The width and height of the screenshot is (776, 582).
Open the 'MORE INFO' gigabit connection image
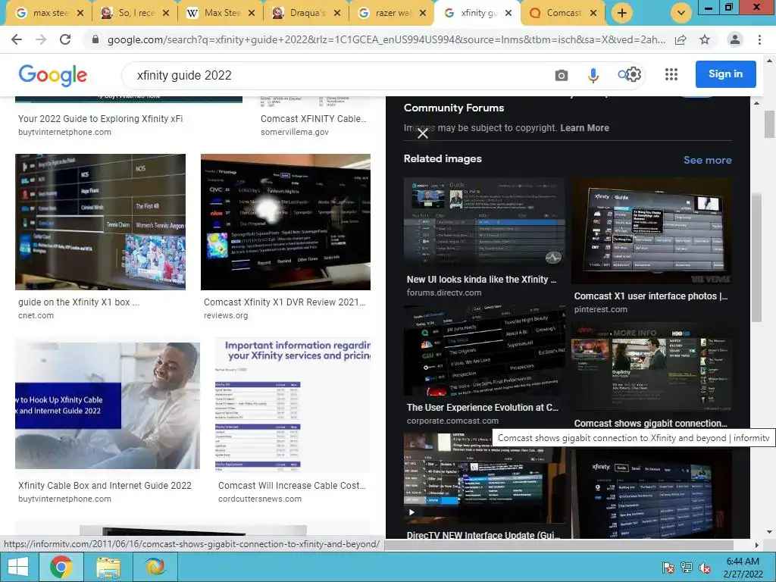651,367
